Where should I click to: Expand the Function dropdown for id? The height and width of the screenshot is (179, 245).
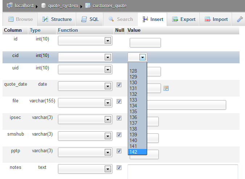(107, 41)
